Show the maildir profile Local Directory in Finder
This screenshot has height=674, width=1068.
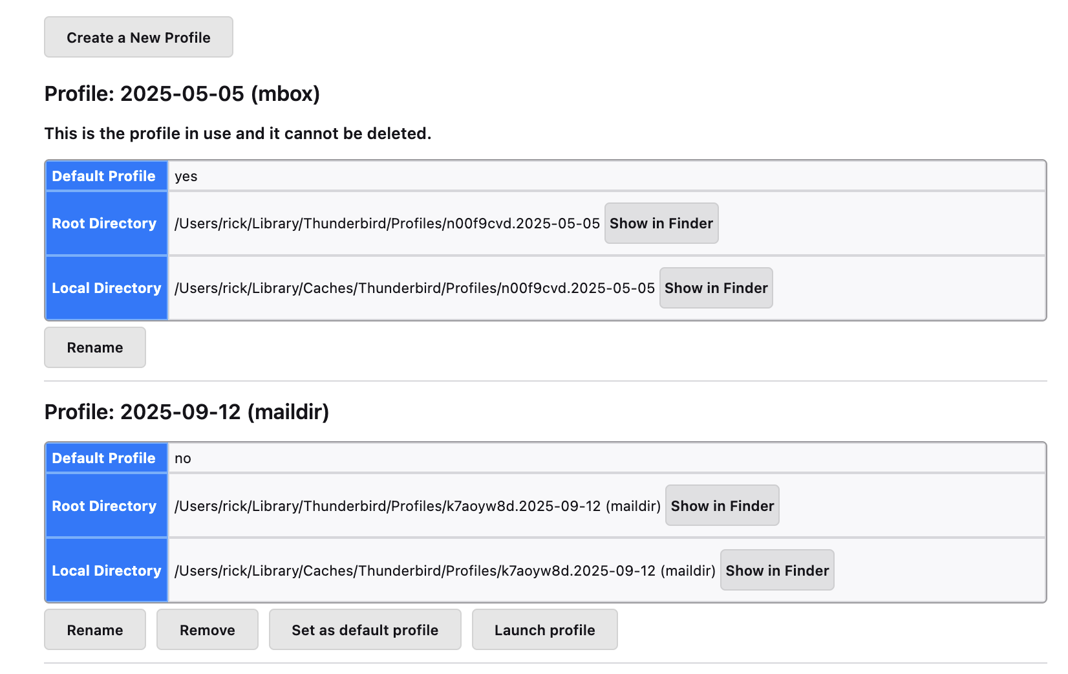pyautogui.click(x=776, y=571)
